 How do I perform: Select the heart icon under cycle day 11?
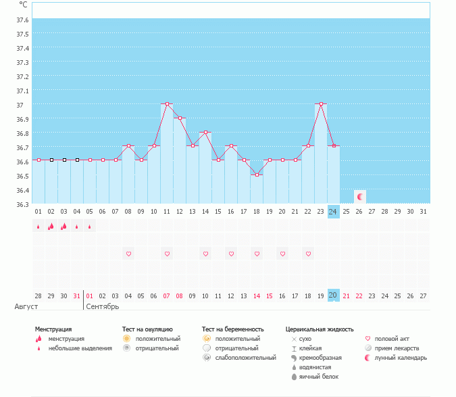[x=167, y=254]
